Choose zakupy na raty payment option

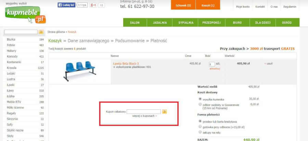200,132
